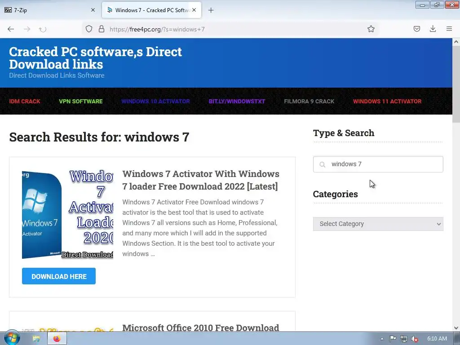Click the vertical scrollbar thumb
The height and width of the screenshot is (345, 460).
tap(456, 84)
